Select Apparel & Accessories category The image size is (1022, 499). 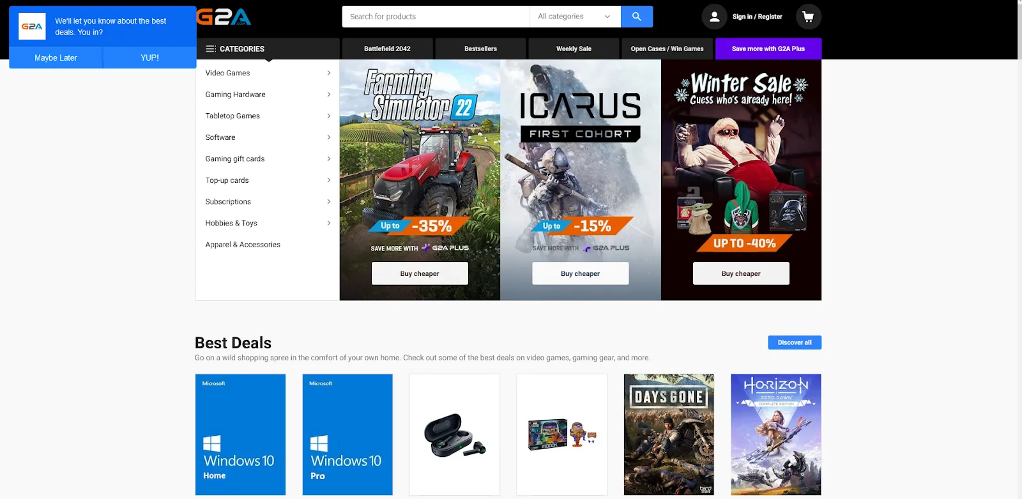click(x=243, y=245)
